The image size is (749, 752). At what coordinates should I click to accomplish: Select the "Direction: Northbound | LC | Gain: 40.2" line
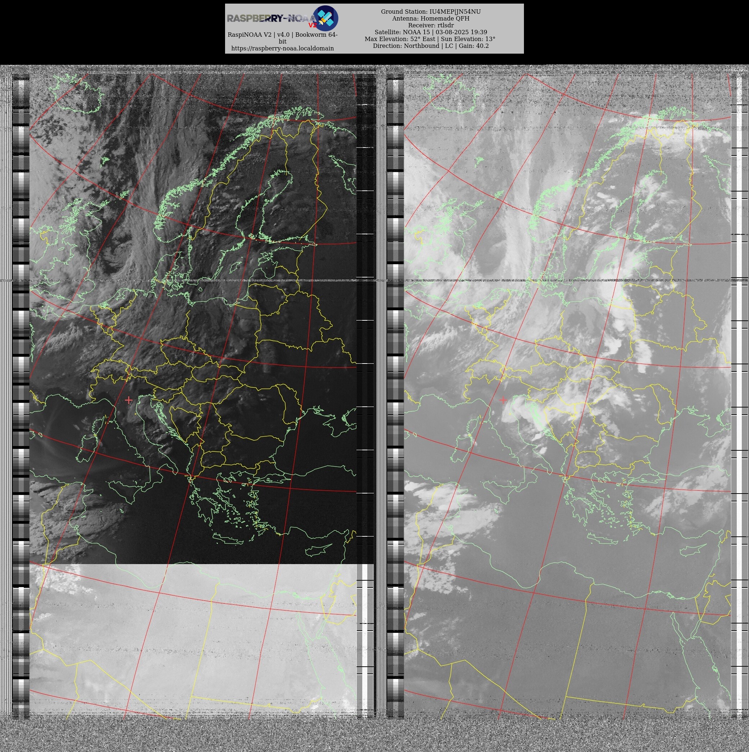(431, 46)
